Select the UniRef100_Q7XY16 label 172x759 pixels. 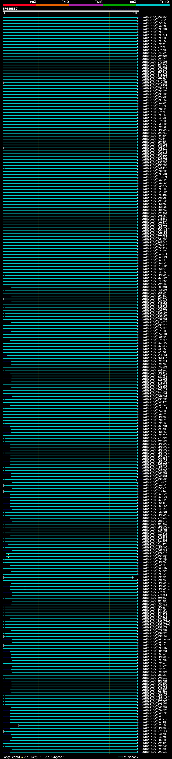click(154, 390)
